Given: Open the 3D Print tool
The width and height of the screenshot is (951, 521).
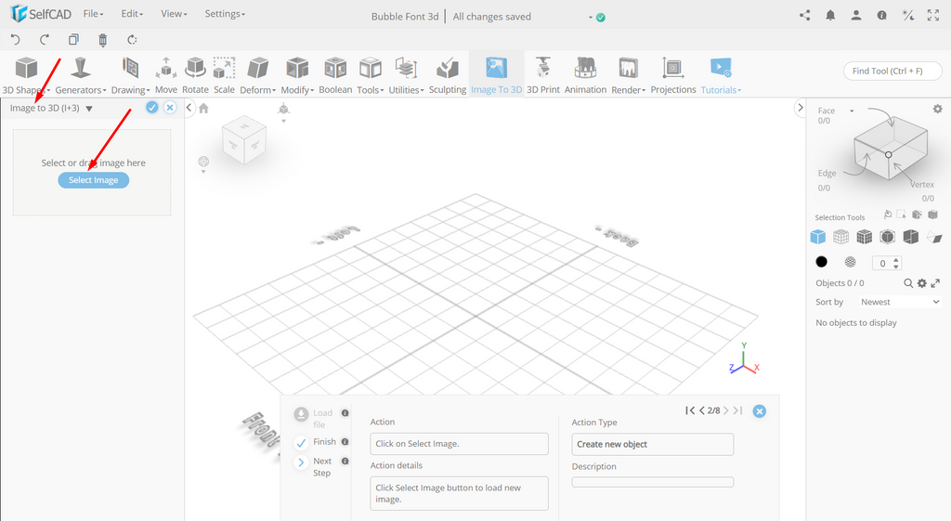Looking at the screenshot, I should 542,75.
